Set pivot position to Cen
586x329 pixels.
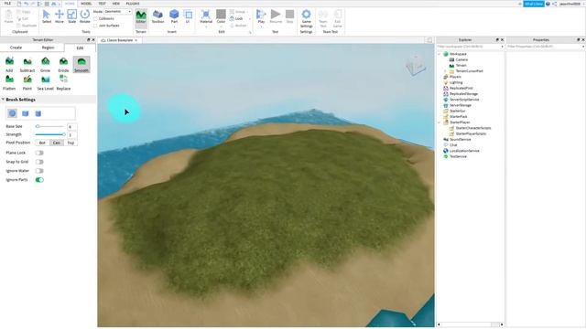click(x=57, y=143)
